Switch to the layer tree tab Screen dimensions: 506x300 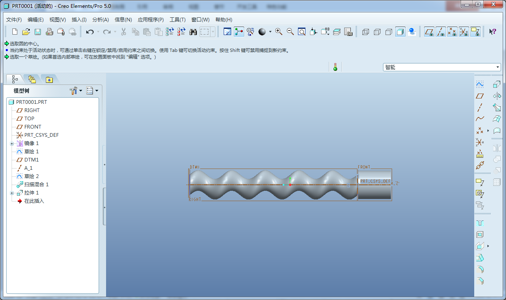pyautogui.click(x=32, y=79)
